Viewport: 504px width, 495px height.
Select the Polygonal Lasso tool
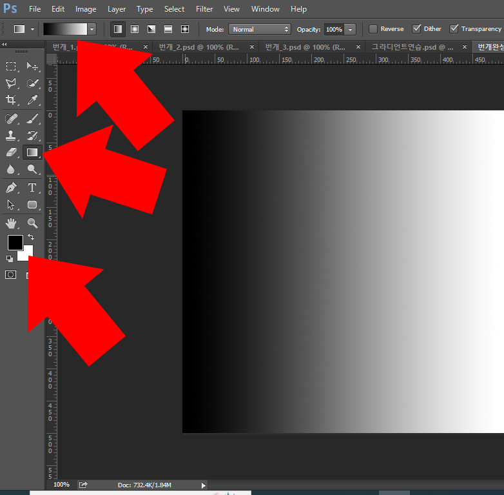click(x=11, y=83)
